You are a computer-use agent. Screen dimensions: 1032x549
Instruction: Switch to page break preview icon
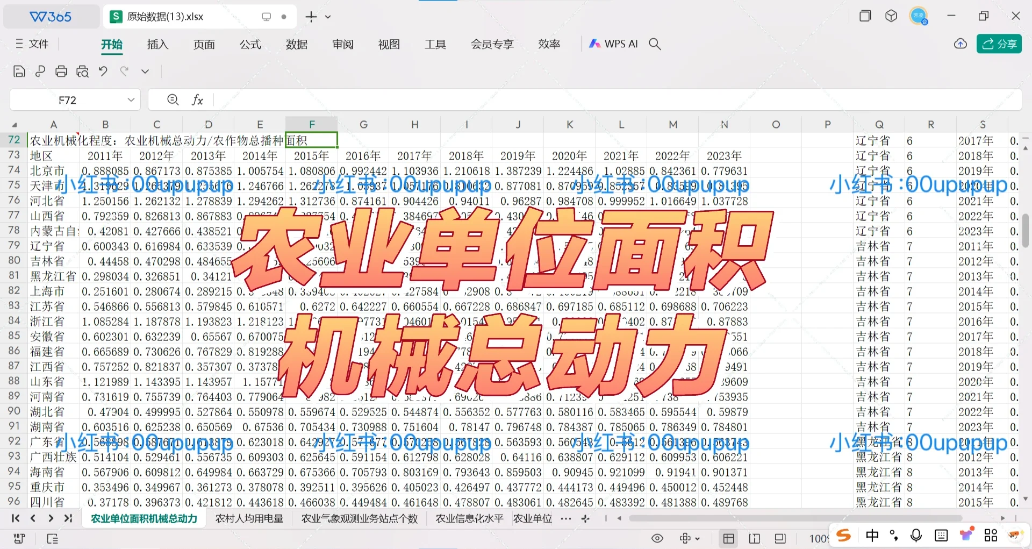tap(755, 538)
